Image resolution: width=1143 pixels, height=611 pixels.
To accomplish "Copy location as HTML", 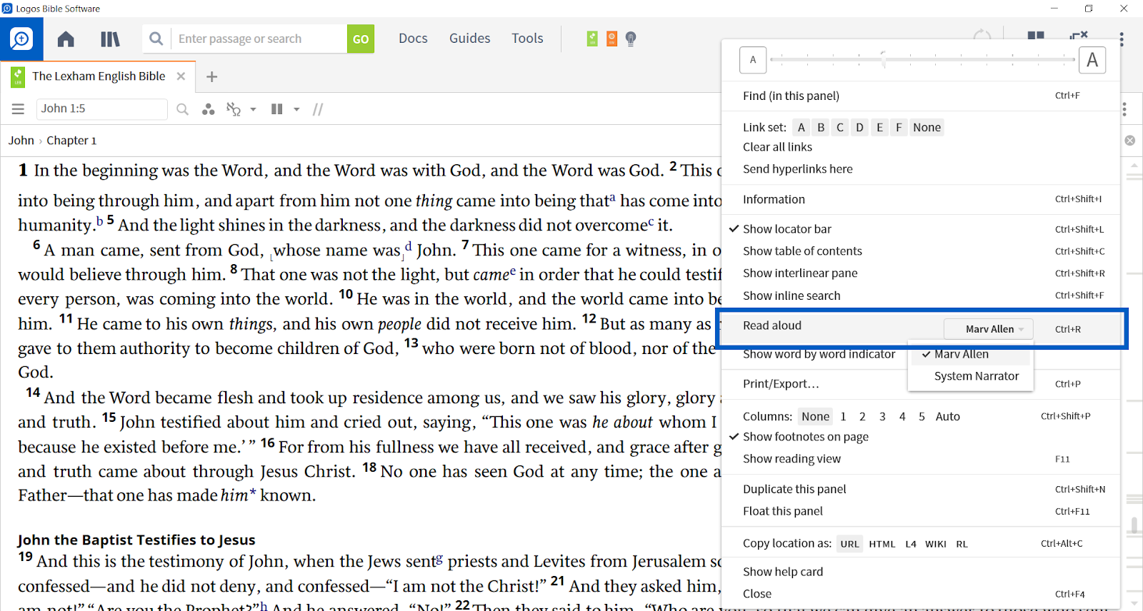I will [882, 544].
